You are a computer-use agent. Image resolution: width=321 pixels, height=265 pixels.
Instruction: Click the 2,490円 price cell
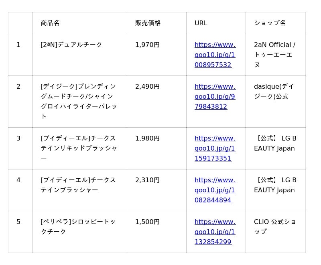click(147, 86)
